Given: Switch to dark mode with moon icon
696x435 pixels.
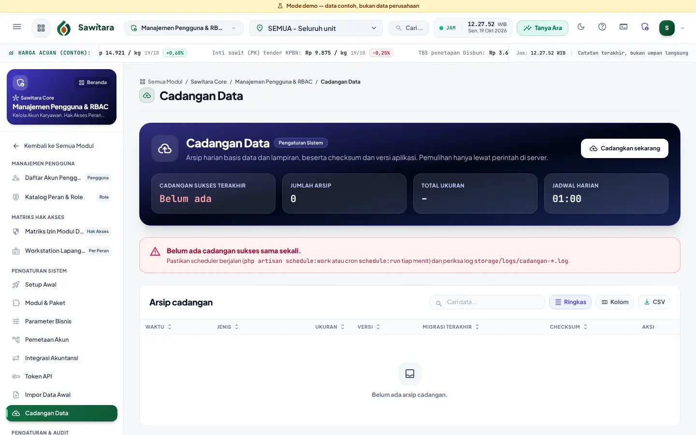Looking at the screenshot, I should (581, 27).
